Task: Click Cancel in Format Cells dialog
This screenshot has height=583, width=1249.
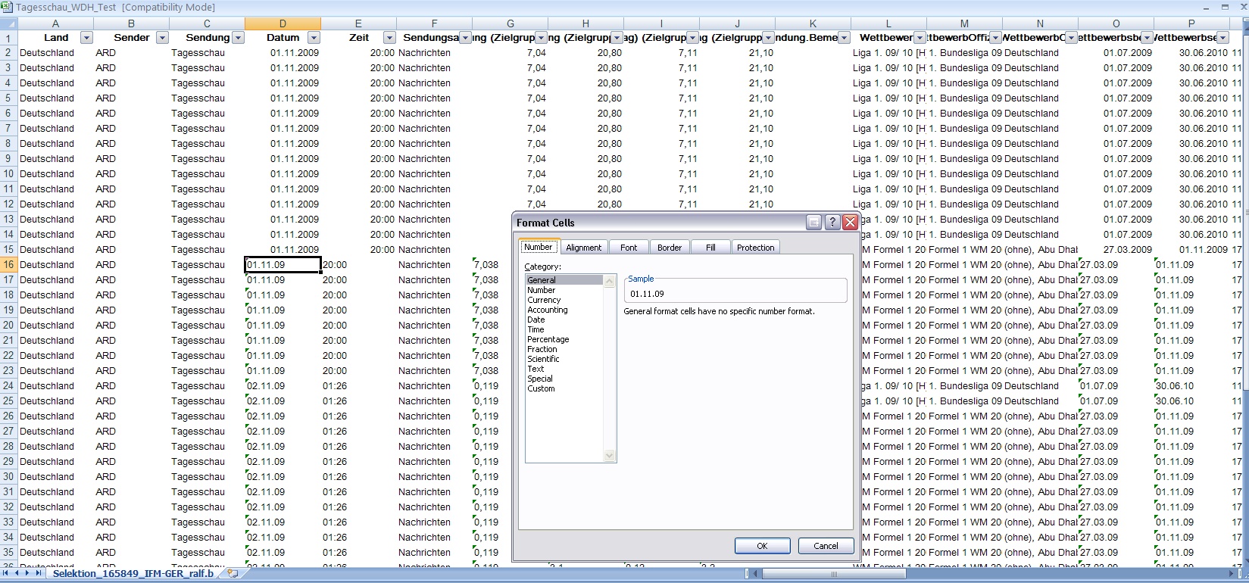Action: click(x=826, y=546)
